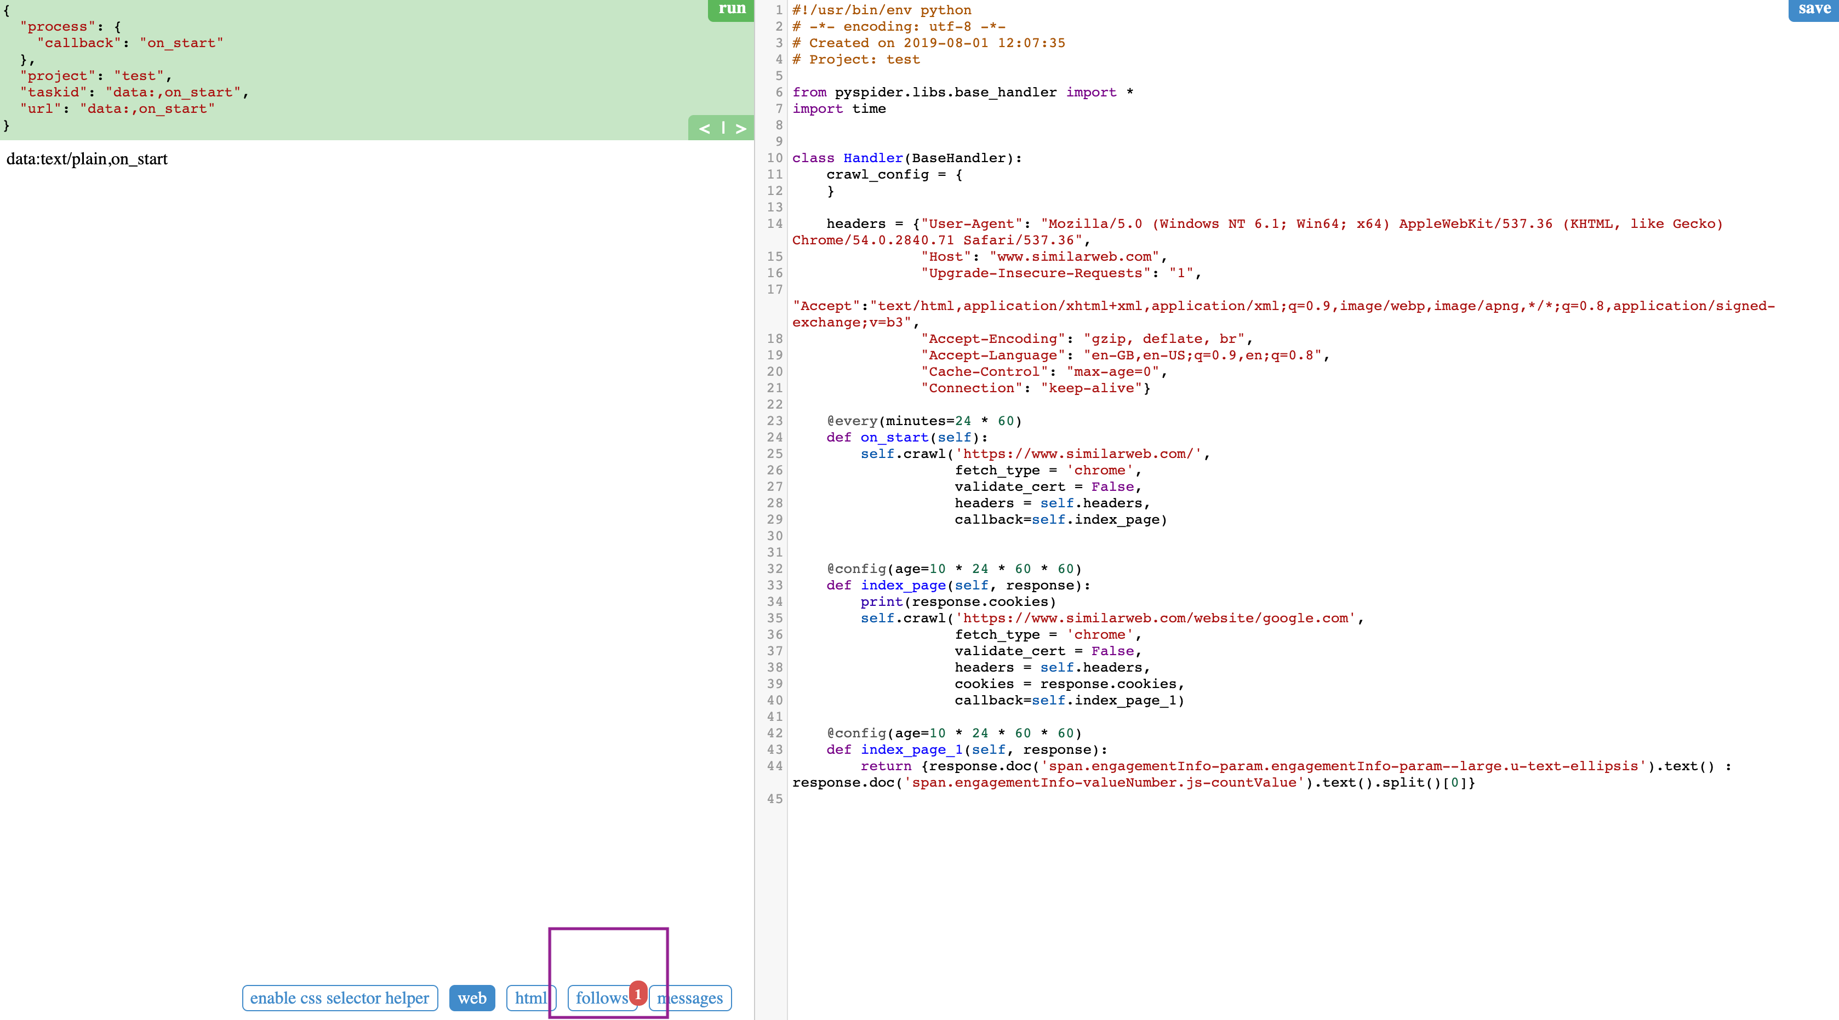Click the "Accept-Language" header line
The width and height of the screenshot is (1839, 1020).
[x=1125, y=355]
